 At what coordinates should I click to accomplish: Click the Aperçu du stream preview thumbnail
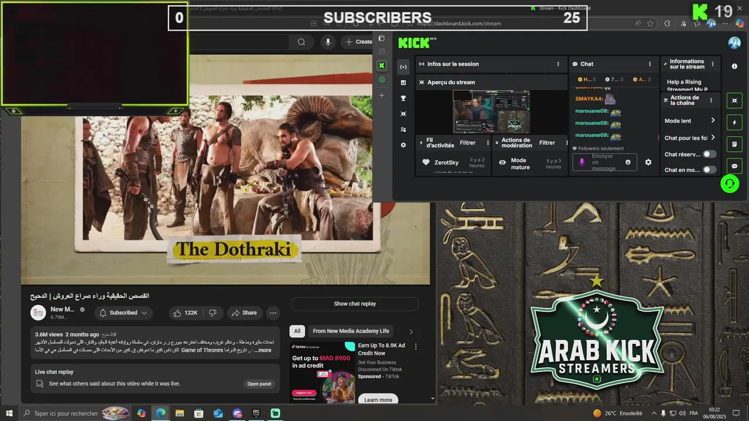(492, 112)
